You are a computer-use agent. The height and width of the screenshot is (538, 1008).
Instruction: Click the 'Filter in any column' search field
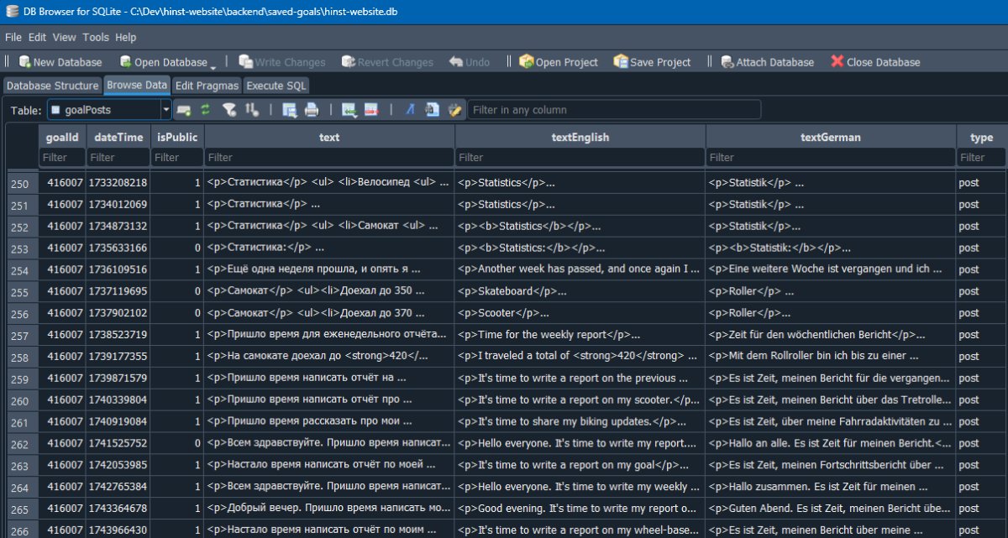pyautogui.click(x=614, y=110)
